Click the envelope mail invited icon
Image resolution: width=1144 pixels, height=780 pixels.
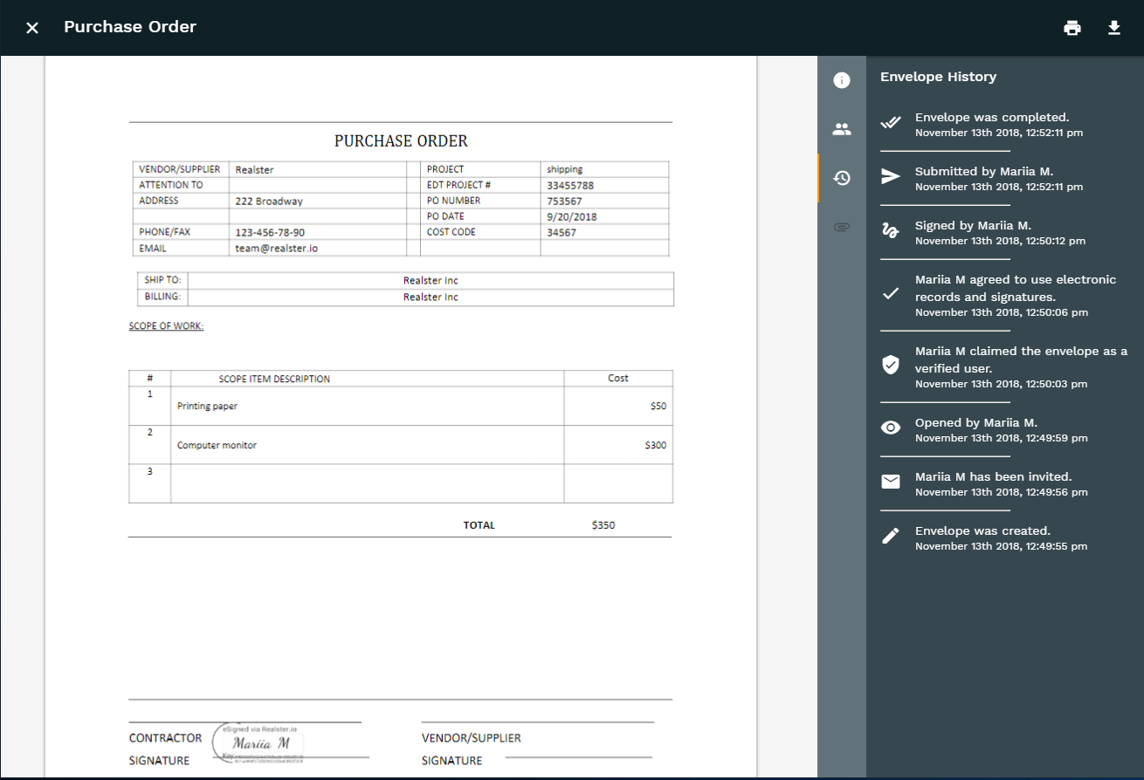tap(890, 482)
